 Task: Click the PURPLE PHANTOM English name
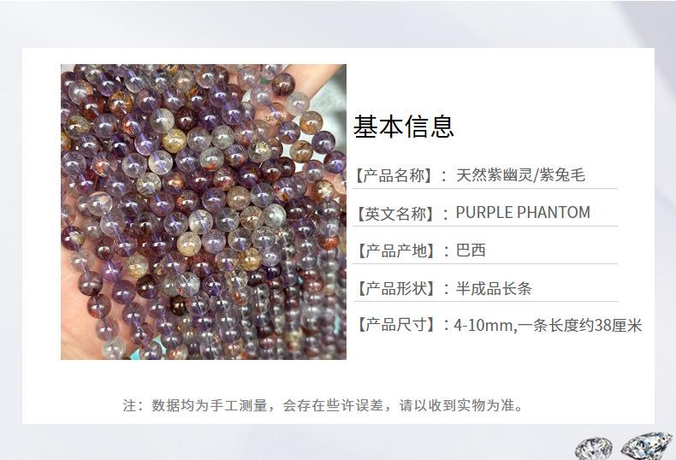(523, 212)
